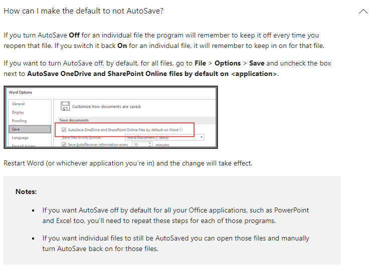
Task: Click the Word Options screenshot image
Action: pos(111,117)
